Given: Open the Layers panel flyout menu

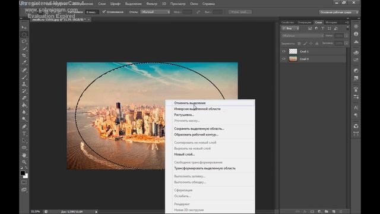Looking at the screenshot, I should (347, 23).
